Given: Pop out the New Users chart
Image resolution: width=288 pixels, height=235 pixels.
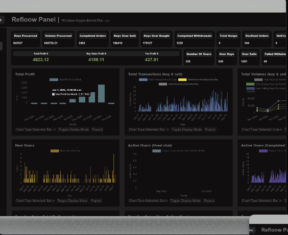Looking at the screenshot, I should click(x=96, y=201).
